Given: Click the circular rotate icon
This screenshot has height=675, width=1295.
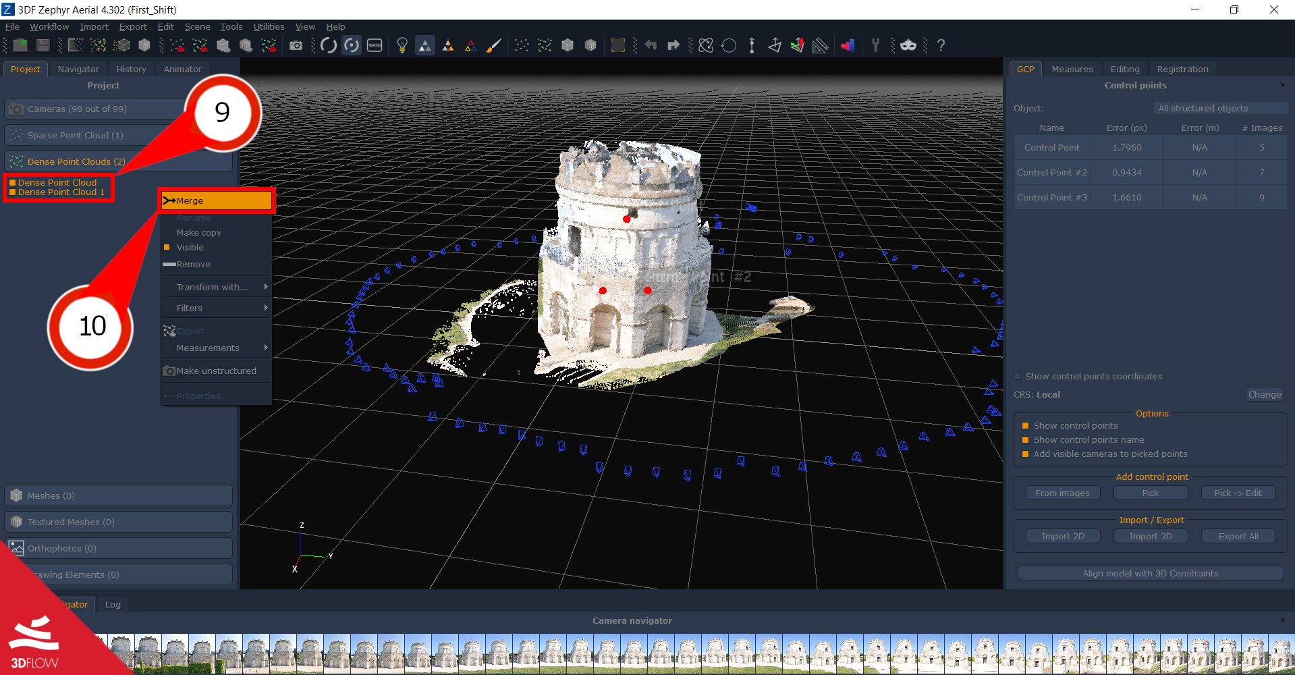Looking at the screenshot, I should [x=729, y=45].
